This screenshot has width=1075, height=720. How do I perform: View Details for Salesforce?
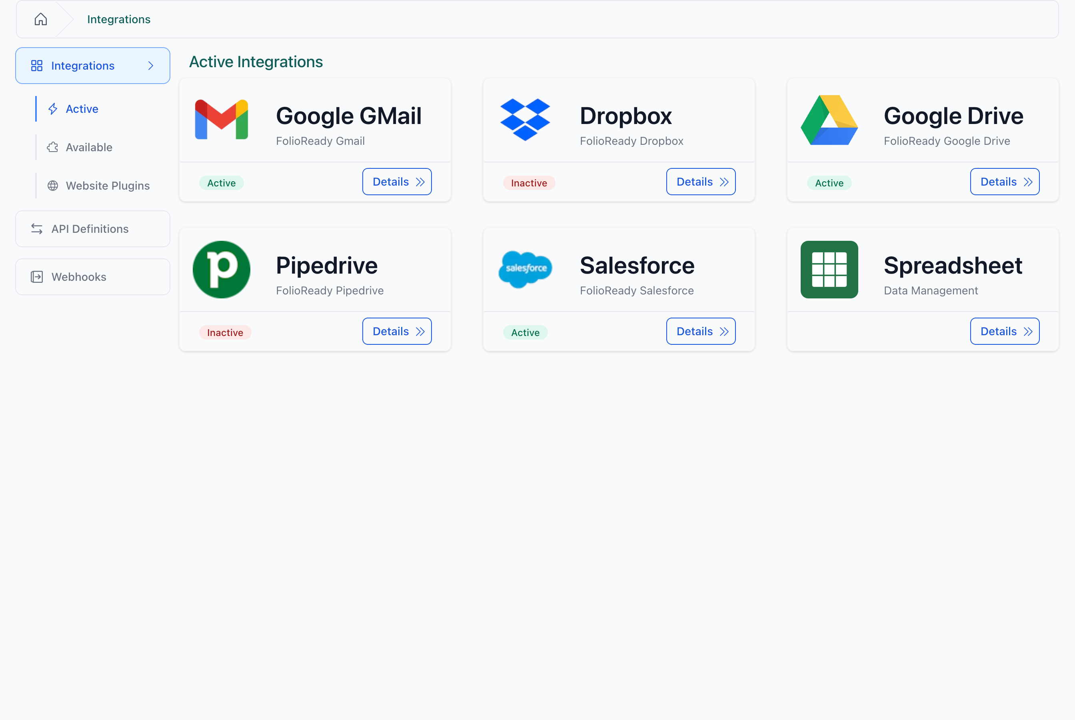(701, 332)
